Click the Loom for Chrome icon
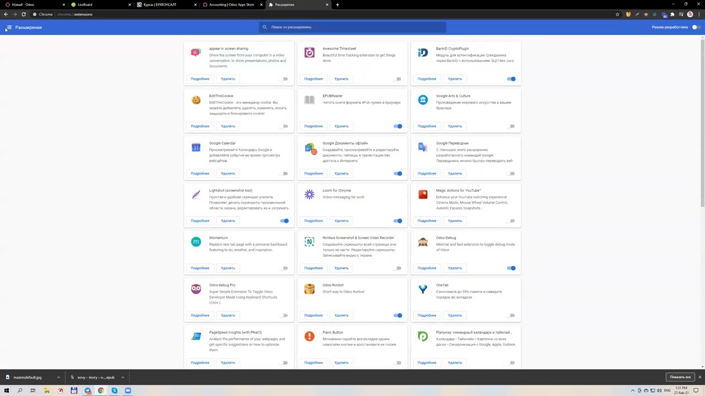The height and width of the screenshot is (396, 705). coord(310,194)
